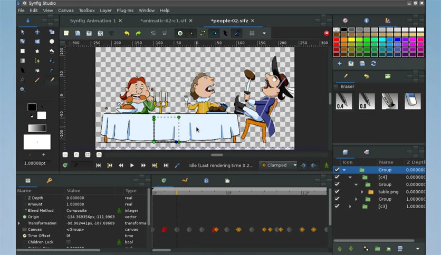Open the Clamped interpolation dropdown
The width and height of the screenshot is (441, 255).
click(278, 165)
